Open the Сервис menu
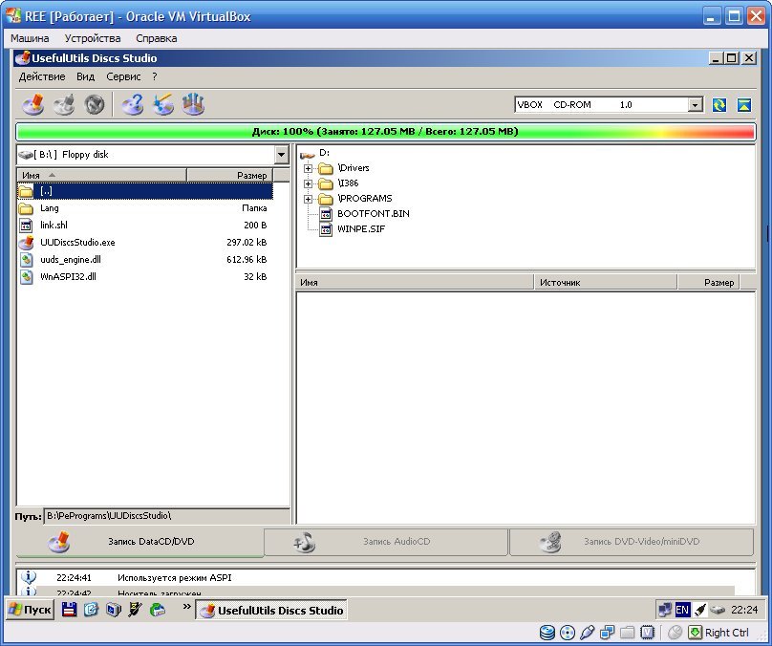772x646 pixels. pyautogui.click(x=123, y=76)
